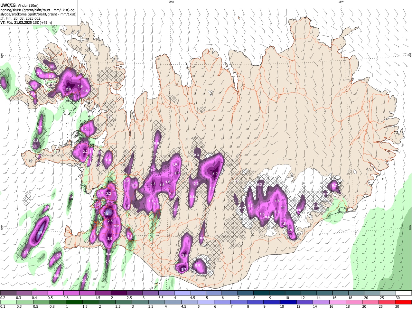Viewport: 412px width, 309px height.
Task: Click the snow scale swatch above 0.2
Action: [x=8, y=293]
